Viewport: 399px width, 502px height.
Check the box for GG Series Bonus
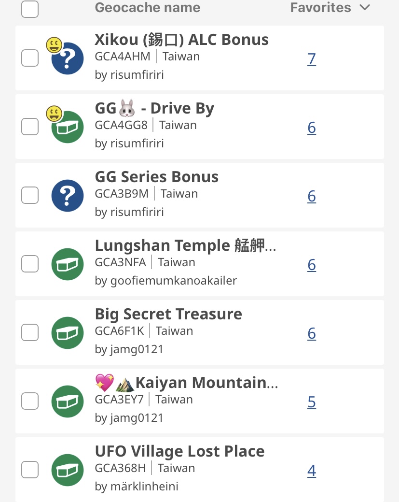pos(30,195)
